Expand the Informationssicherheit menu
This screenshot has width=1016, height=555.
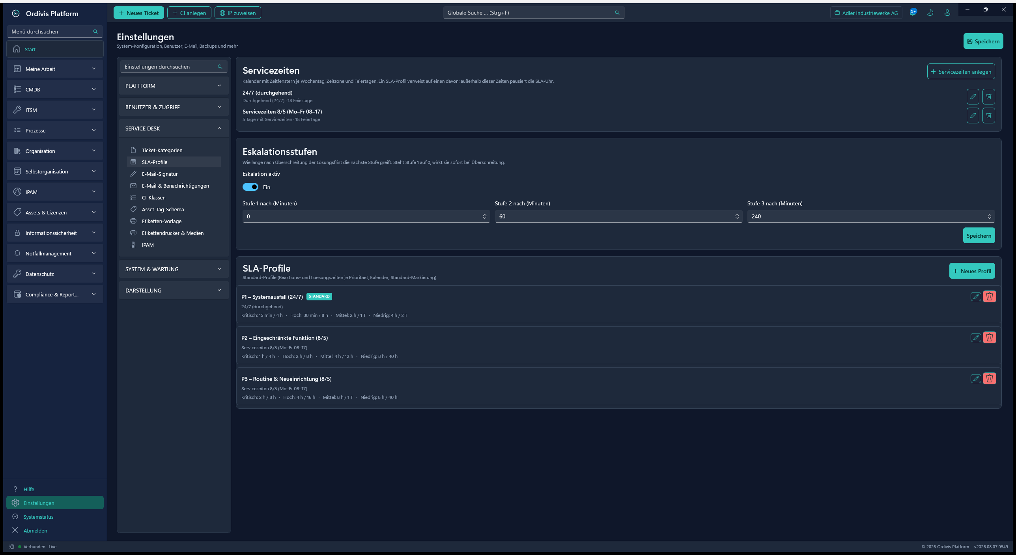click(55, 233)
